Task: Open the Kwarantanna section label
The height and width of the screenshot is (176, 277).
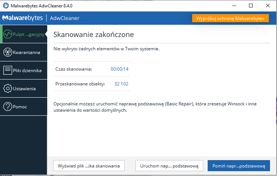Action: [26, 53]
